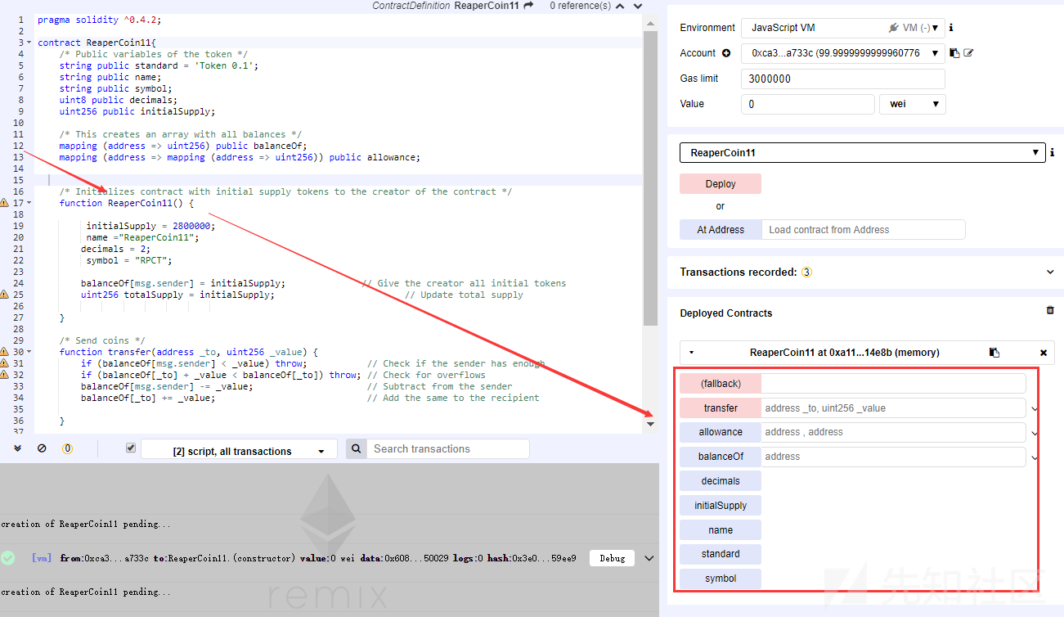
Task: Click warning icon on line 31
Action: [x=5, y=363]
